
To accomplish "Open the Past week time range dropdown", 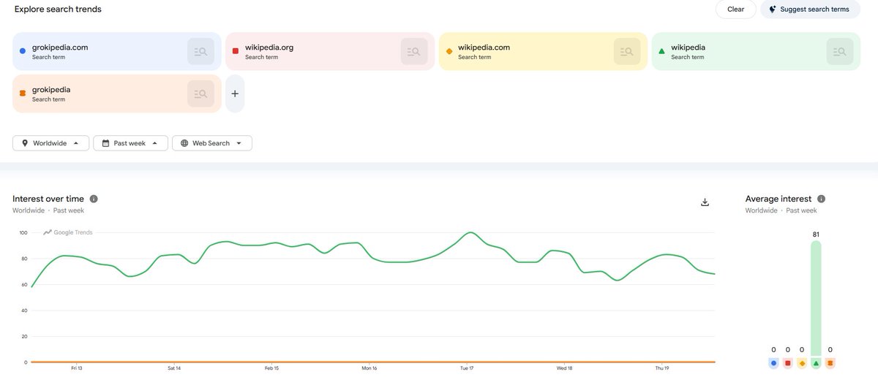I will point(130,143).
